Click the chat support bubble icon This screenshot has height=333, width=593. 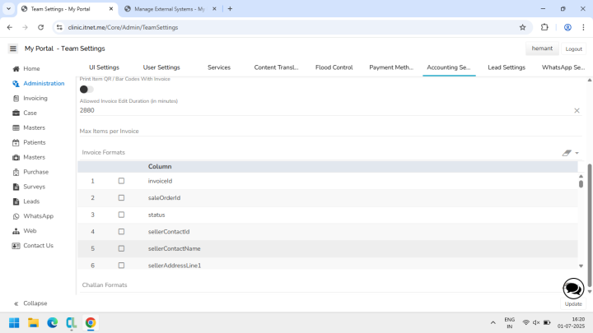pos(573,289)
